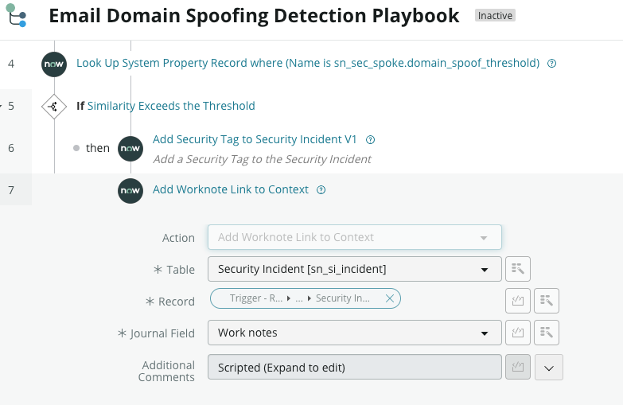Click the Inactive status badge
This screenshot has width=623, height=405.
point(495,15)
